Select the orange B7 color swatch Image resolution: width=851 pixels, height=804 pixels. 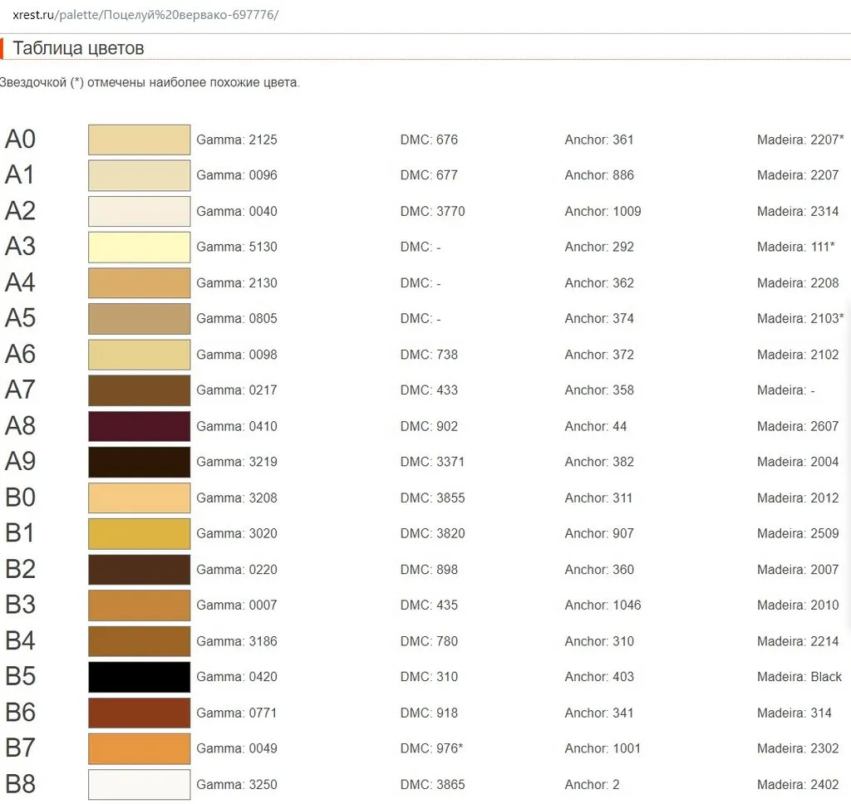[x=139, y=748]
